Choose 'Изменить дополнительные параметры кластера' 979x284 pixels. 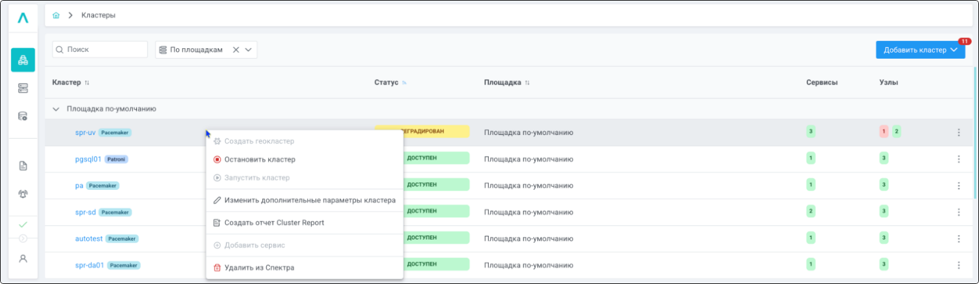(x=309, y=200)
